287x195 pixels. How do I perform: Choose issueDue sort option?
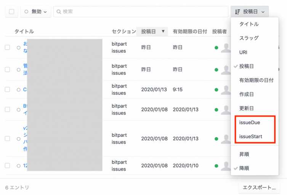point(250,122)
